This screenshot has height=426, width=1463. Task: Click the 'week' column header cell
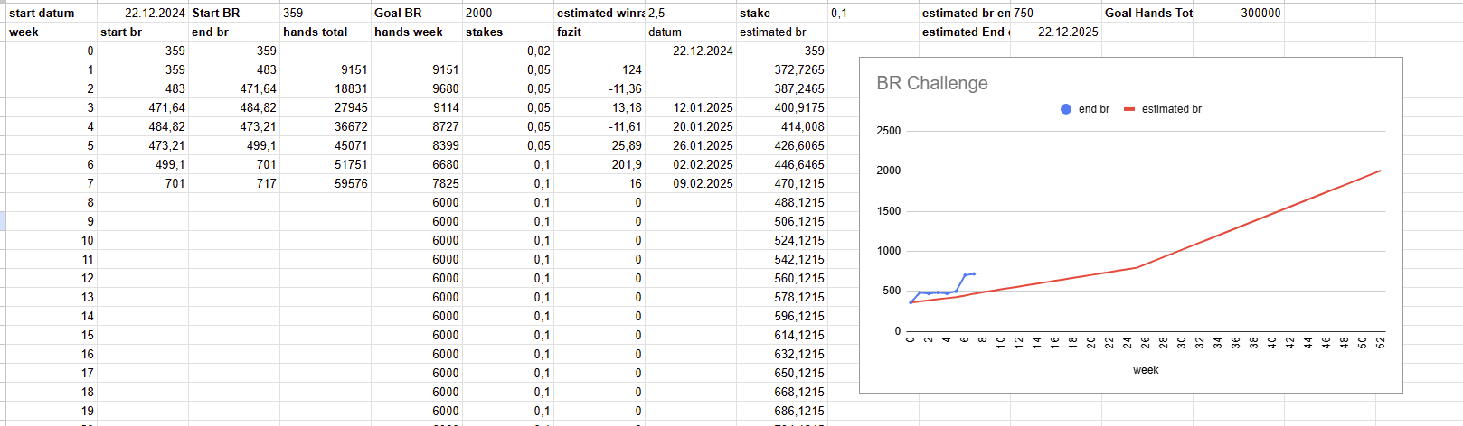(52, 32)
